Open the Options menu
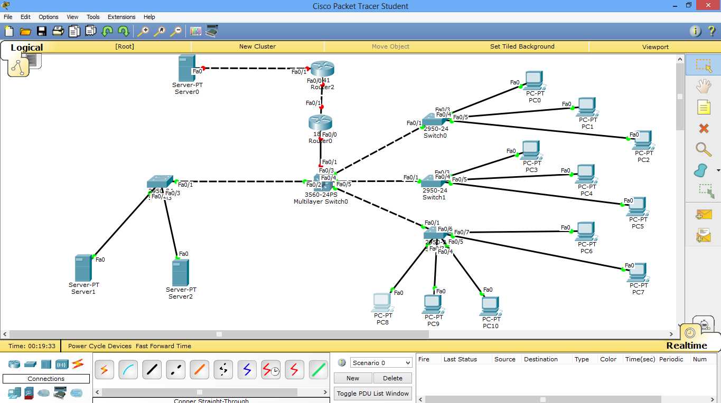721x403 pixels. click(x=48, y=17)
